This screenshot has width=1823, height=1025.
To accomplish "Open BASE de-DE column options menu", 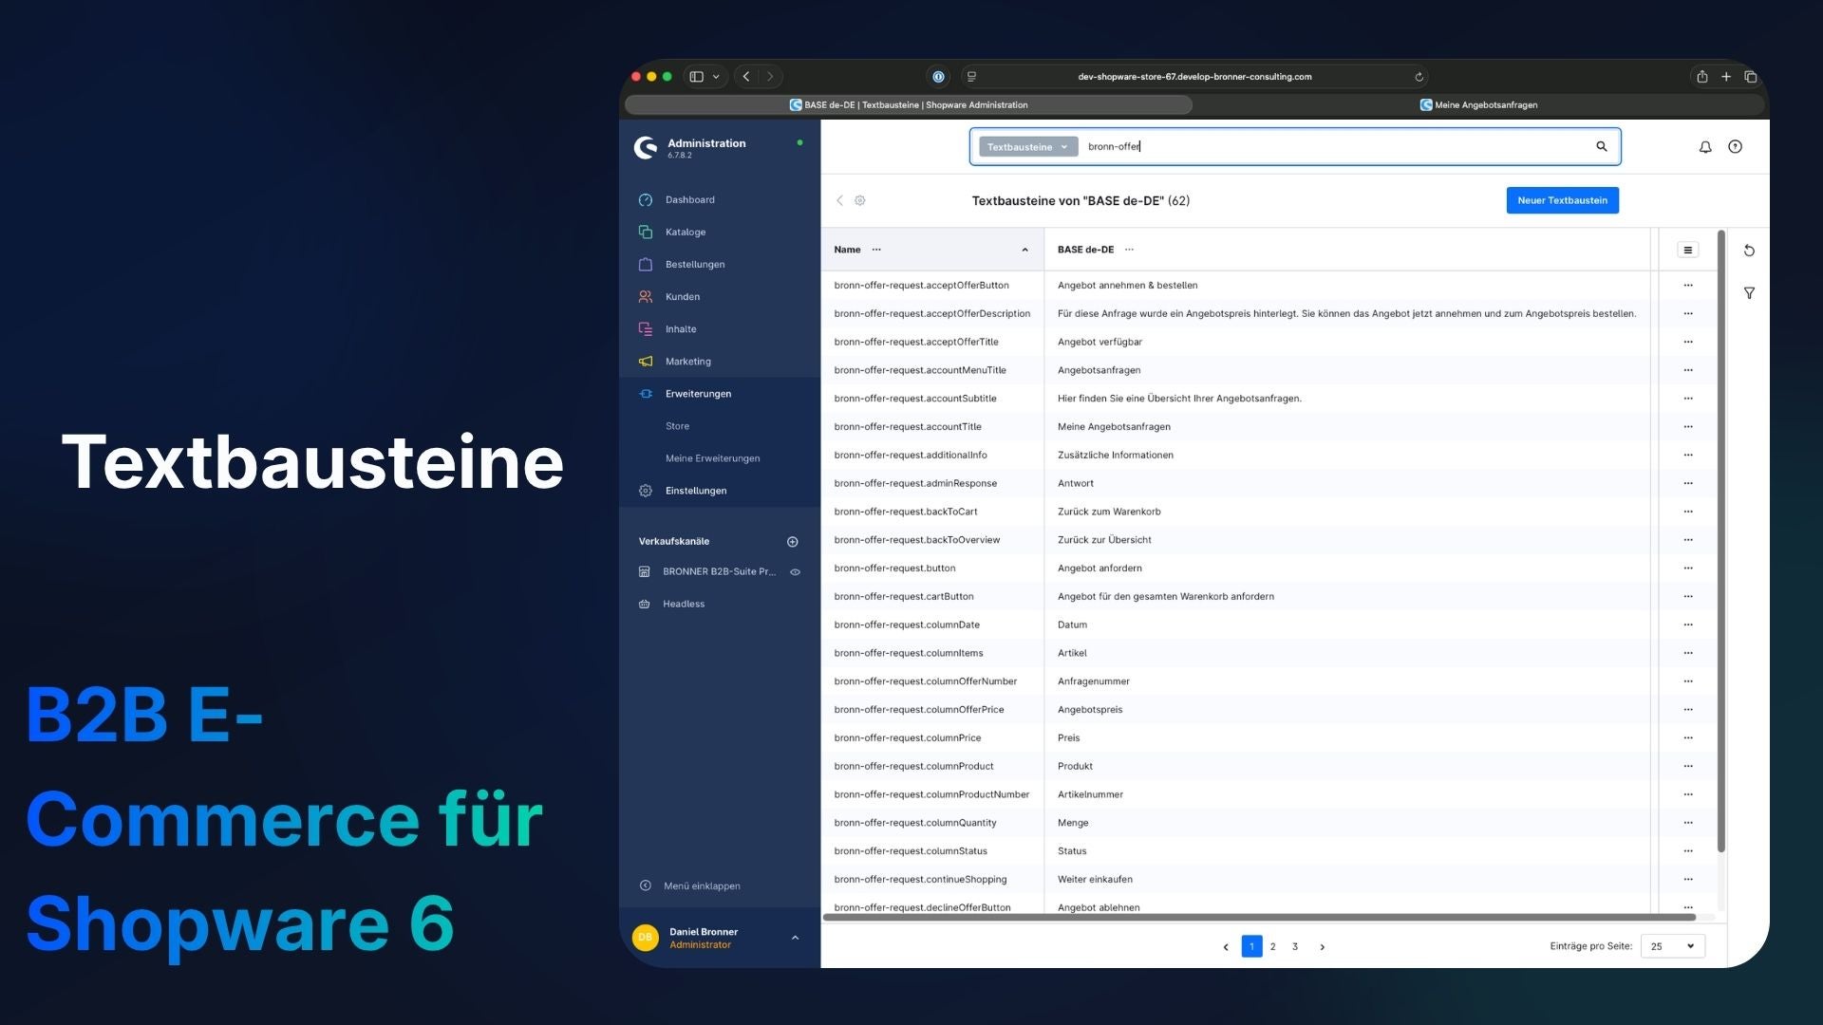I will click(1129, 250).
